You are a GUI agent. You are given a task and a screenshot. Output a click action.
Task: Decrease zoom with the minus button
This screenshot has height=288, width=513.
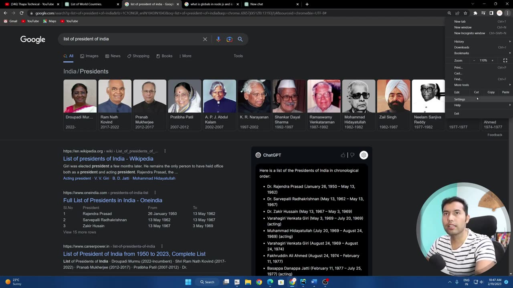pos(474,60)
